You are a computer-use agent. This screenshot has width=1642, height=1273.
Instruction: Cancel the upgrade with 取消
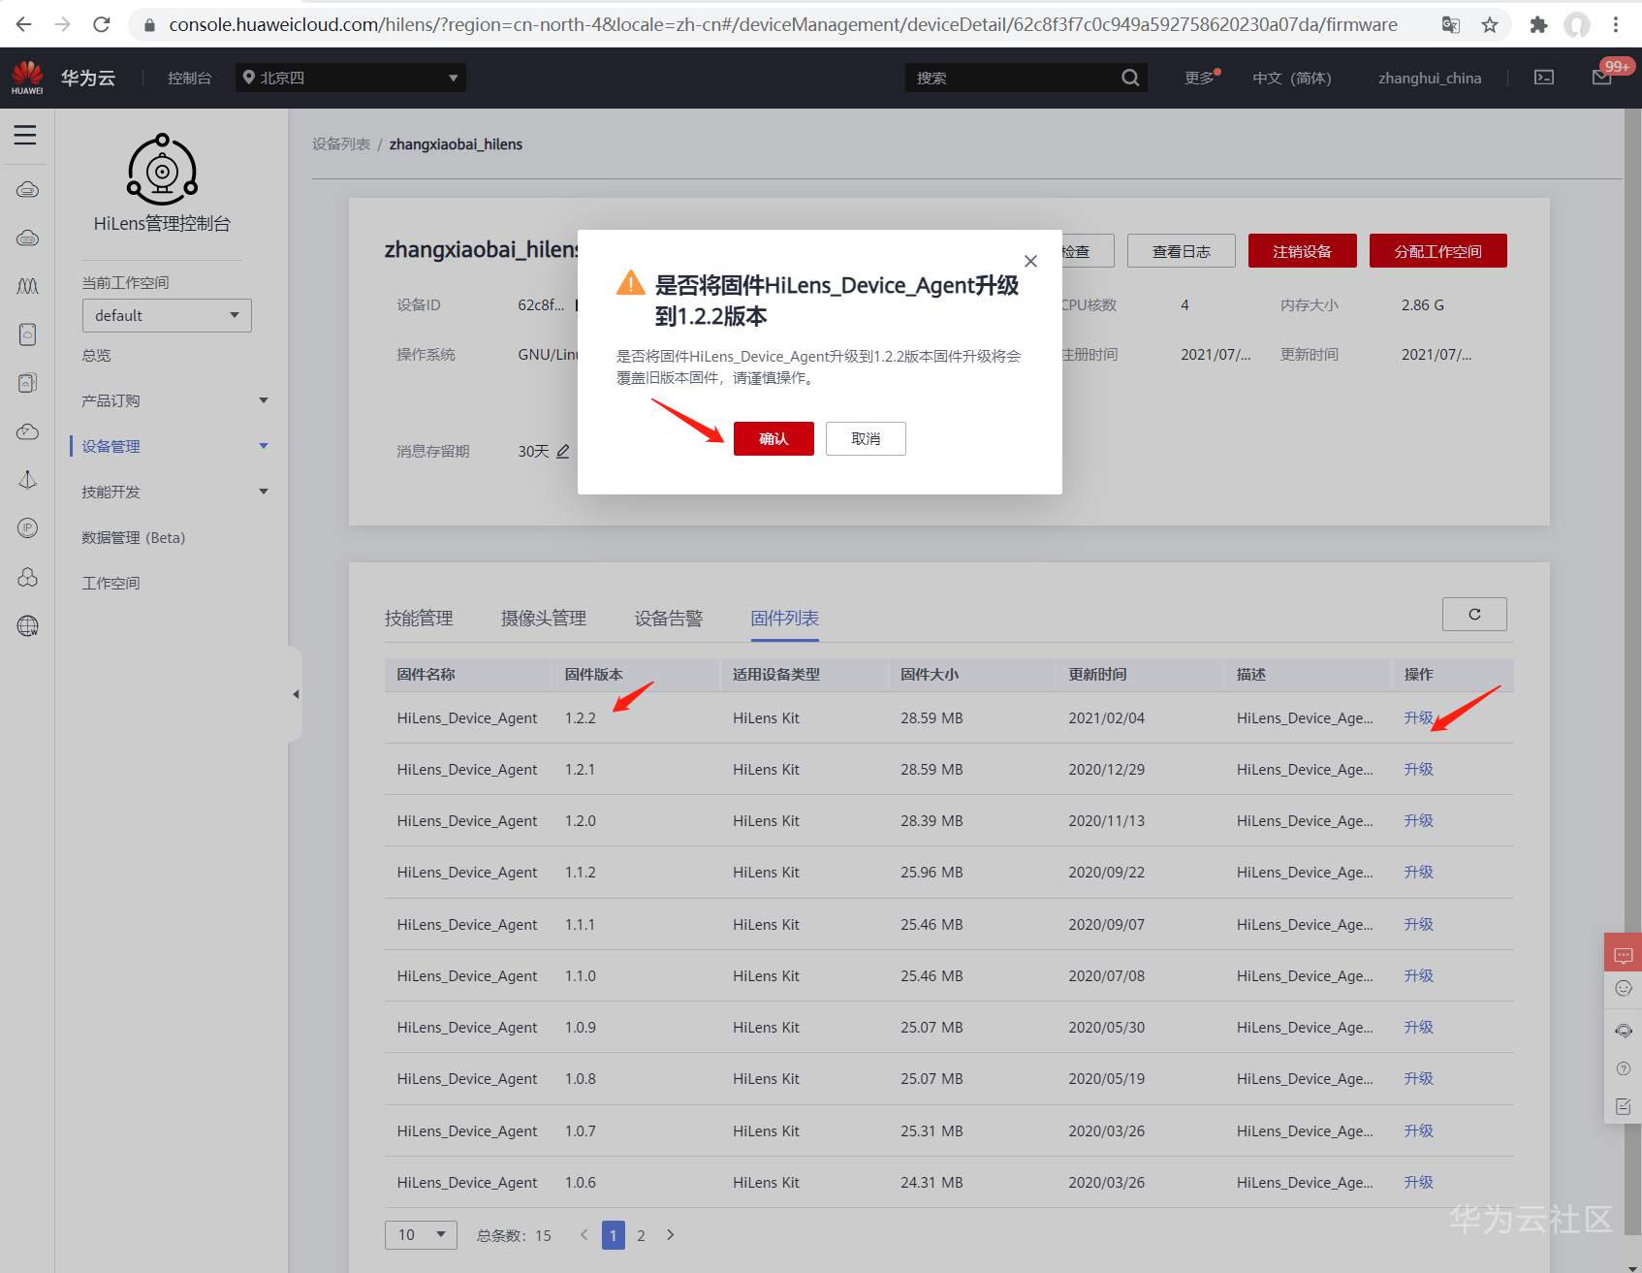tap(866, 438)
